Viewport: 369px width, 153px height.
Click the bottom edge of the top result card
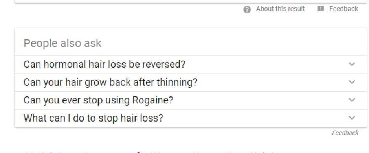pyautogui.click(x=187, y=2)
